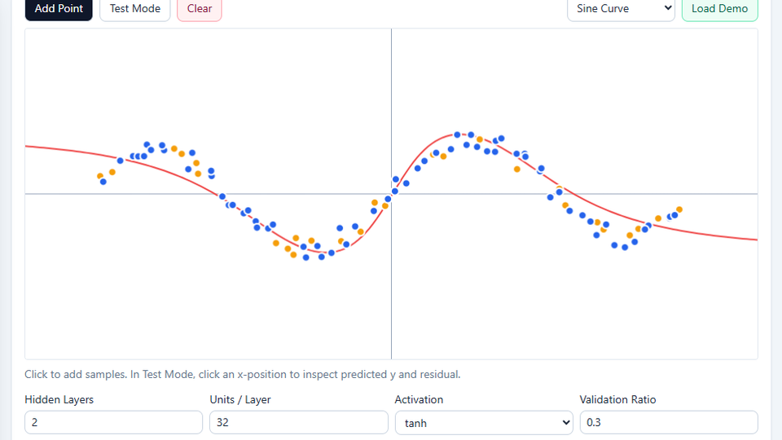Click the rightmost orange data point

(x=679, y=209)
